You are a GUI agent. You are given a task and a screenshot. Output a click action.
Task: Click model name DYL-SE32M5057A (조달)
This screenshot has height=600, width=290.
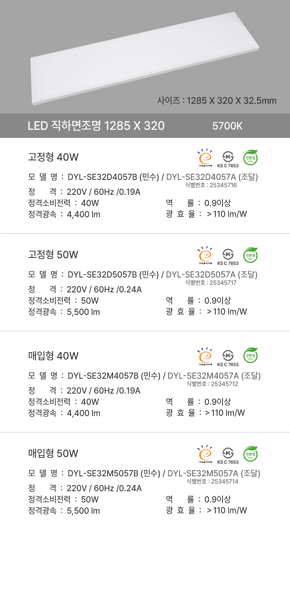click(x=214, y=473)
